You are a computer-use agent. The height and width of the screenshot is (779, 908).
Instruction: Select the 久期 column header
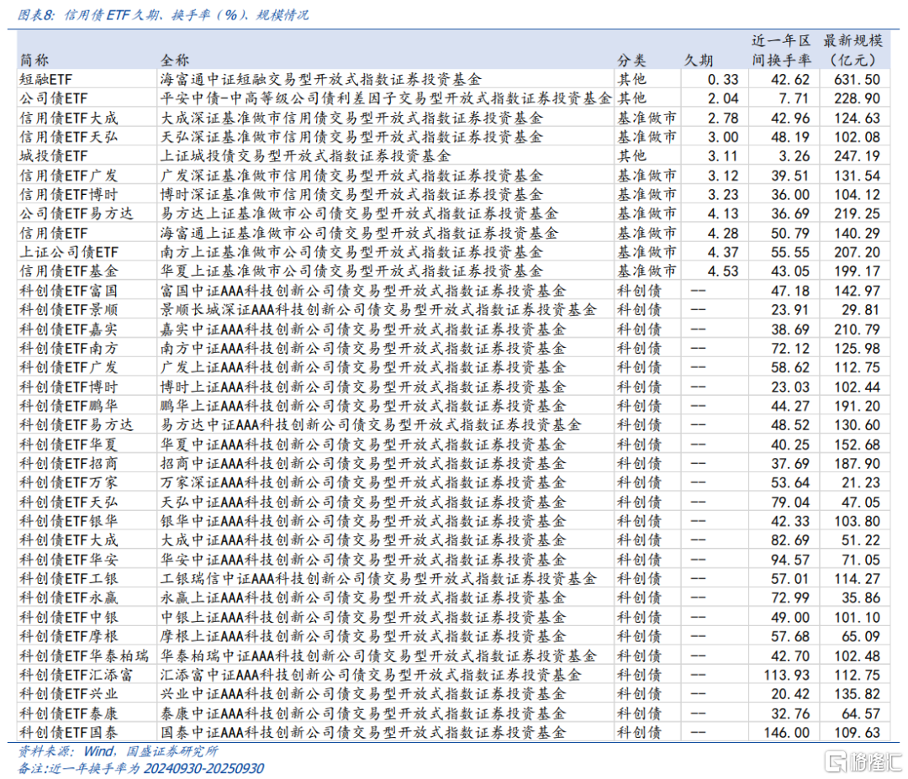click(x=699, y=61)
